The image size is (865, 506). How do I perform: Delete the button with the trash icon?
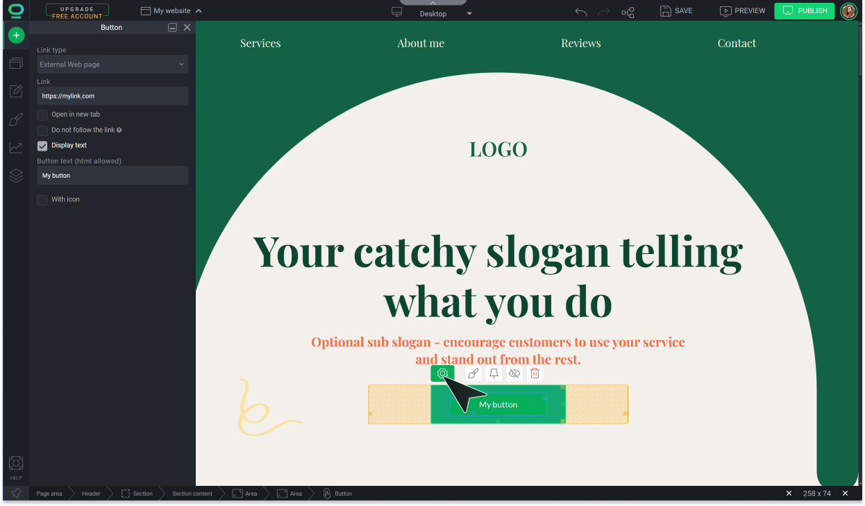pos(535,373)
